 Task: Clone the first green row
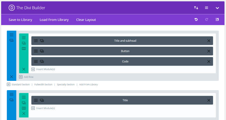(24, 43)
